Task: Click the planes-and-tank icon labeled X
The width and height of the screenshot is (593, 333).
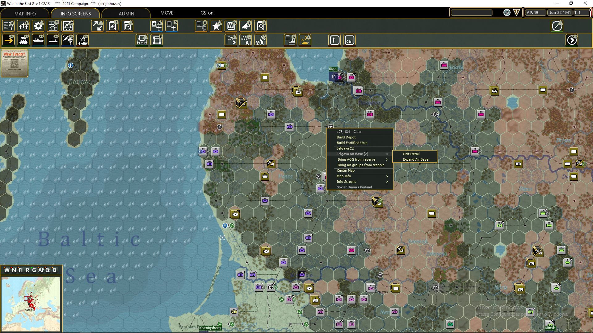Action: coord(305,40)
